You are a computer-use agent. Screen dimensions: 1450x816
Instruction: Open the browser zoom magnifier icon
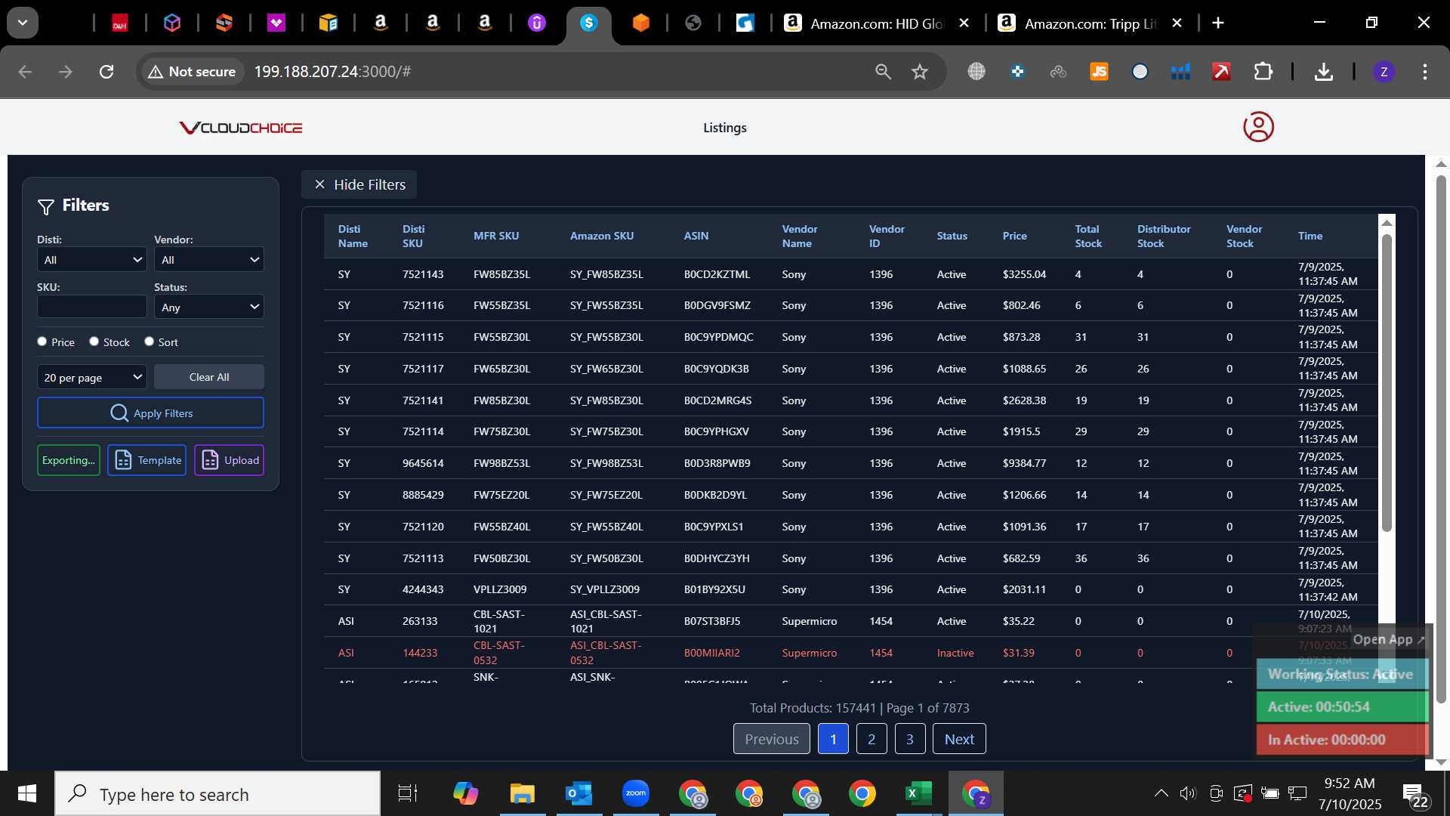pos(883,72)
